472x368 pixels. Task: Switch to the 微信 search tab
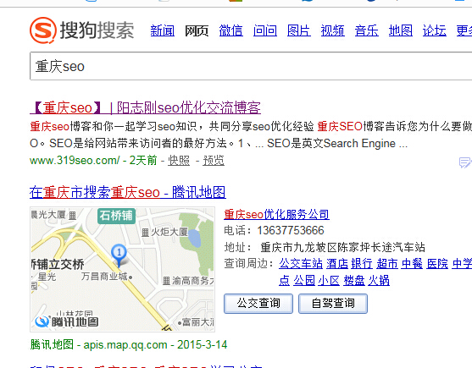click(230, 30)
